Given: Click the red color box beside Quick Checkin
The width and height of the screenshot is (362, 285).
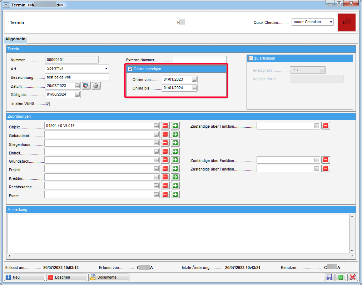Looking at the screenshot, I should pyautogui.click(x=346, y=22).
